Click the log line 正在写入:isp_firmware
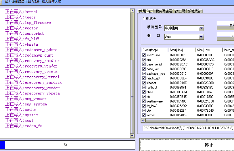 coord(28,22)
